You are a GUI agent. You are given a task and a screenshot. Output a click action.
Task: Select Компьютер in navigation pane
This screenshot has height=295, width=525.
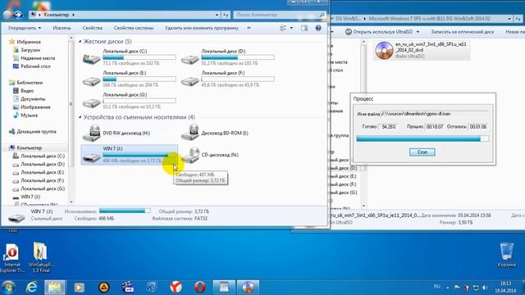pyautogui.click(x=30, y=147)
